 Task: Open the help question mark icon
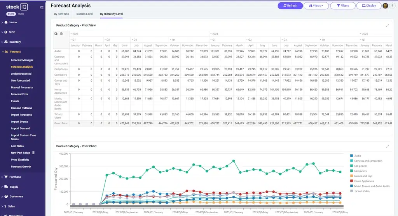click(392, 5)
